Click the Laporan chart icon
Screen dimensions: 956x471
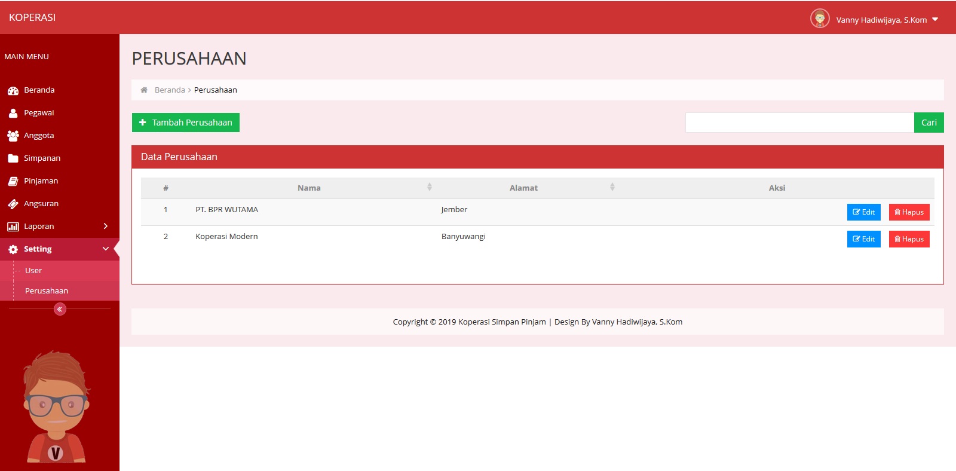pos(13,227)
